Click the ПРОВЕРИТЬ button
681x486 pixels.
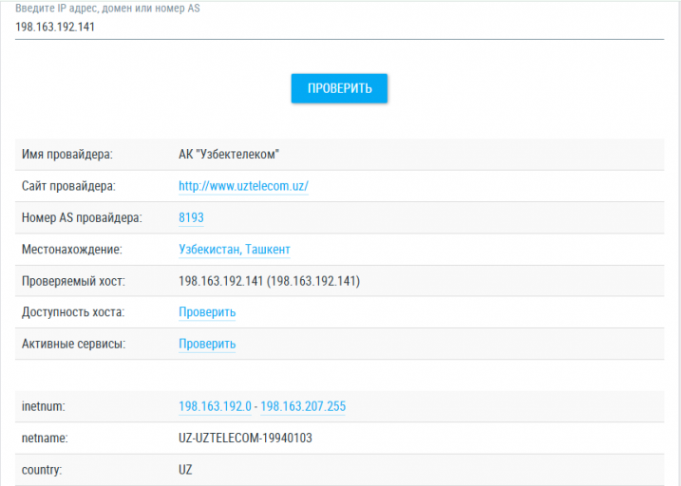(x=339, y=88)
